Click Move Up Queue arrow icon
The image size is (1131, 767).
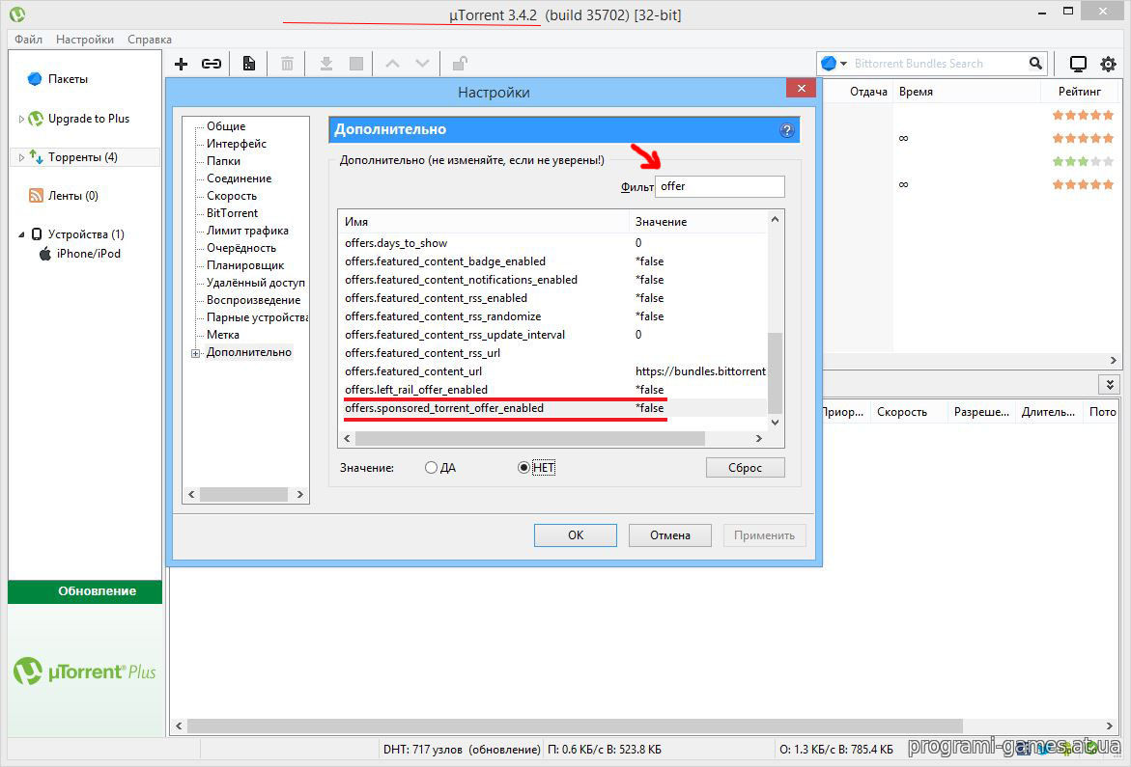click(392, 64)
